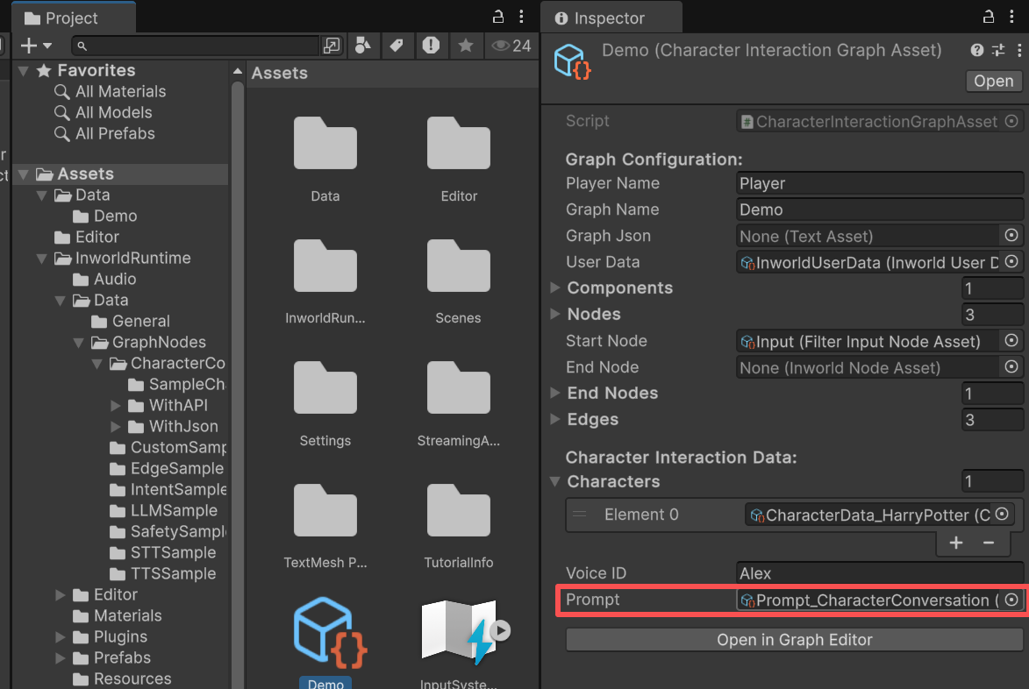Image resolution: width=1029 pixels, height=689 pixels.
Task: Click the folder tree scrollbar up arrow
Action: (x=238, y=71)
